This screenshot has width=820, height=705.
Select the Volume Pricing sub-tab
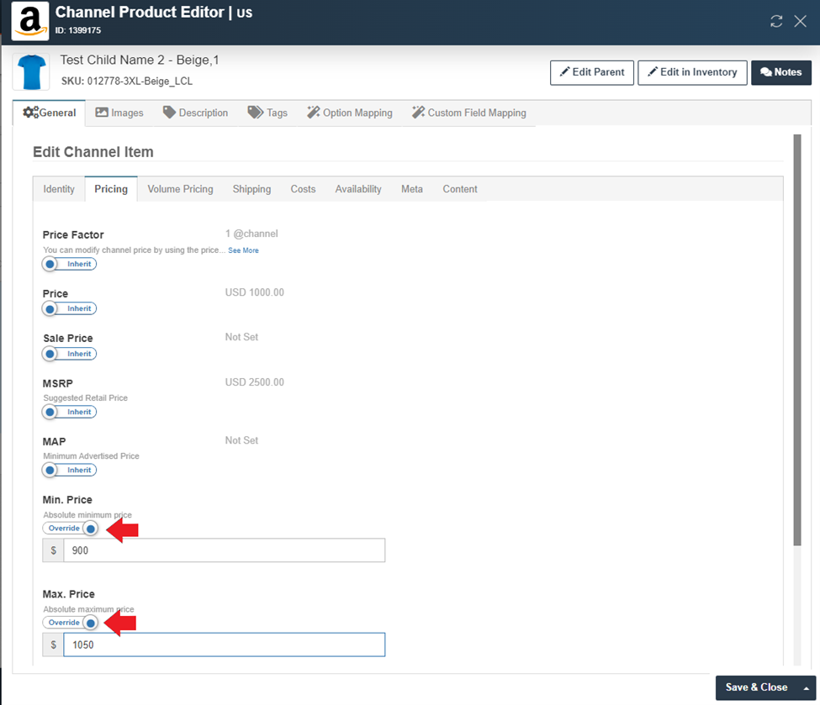coord(180,189)
